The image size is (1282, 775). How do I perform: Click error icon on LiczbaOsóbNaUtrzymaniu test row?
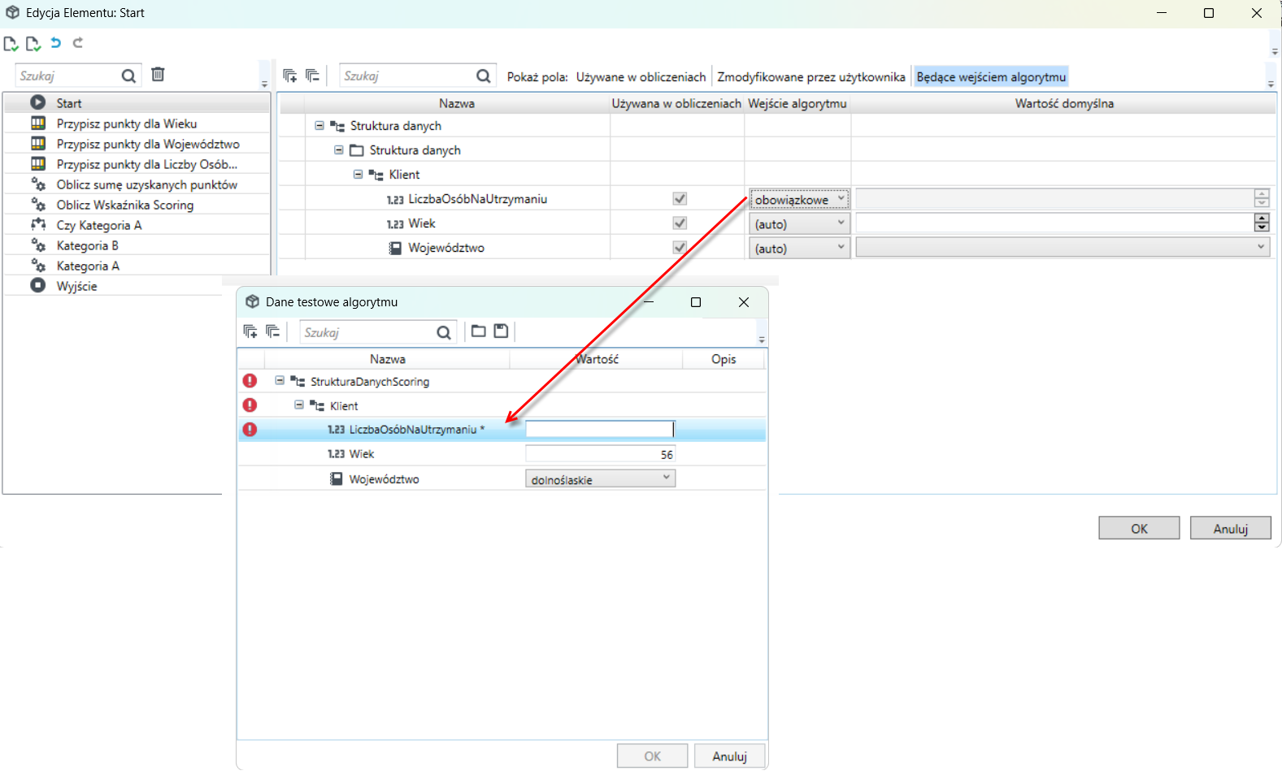tap(250, 429)
